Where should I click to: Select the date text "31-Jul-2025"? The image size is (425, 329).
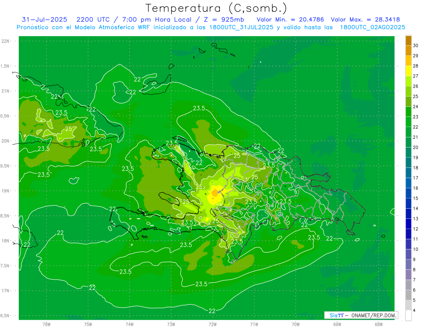[45, 20]
